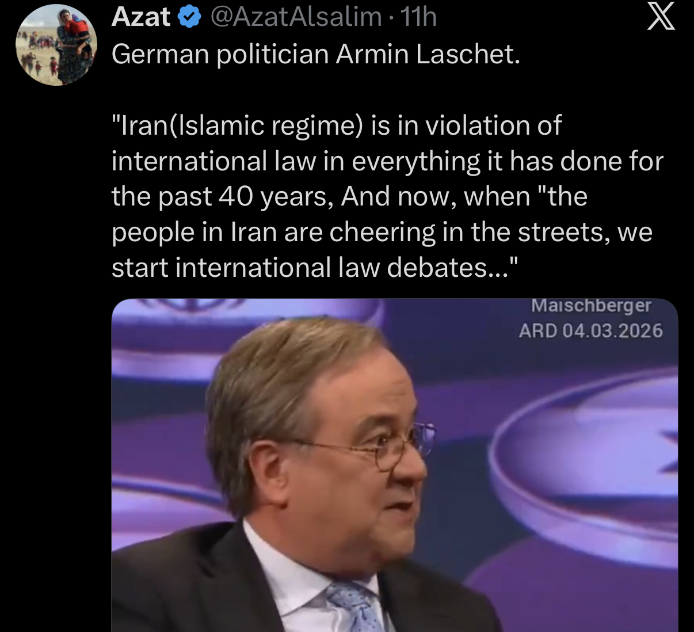Open Azat's round profile avatar
The image size is (694, 632).
(56, 45)
